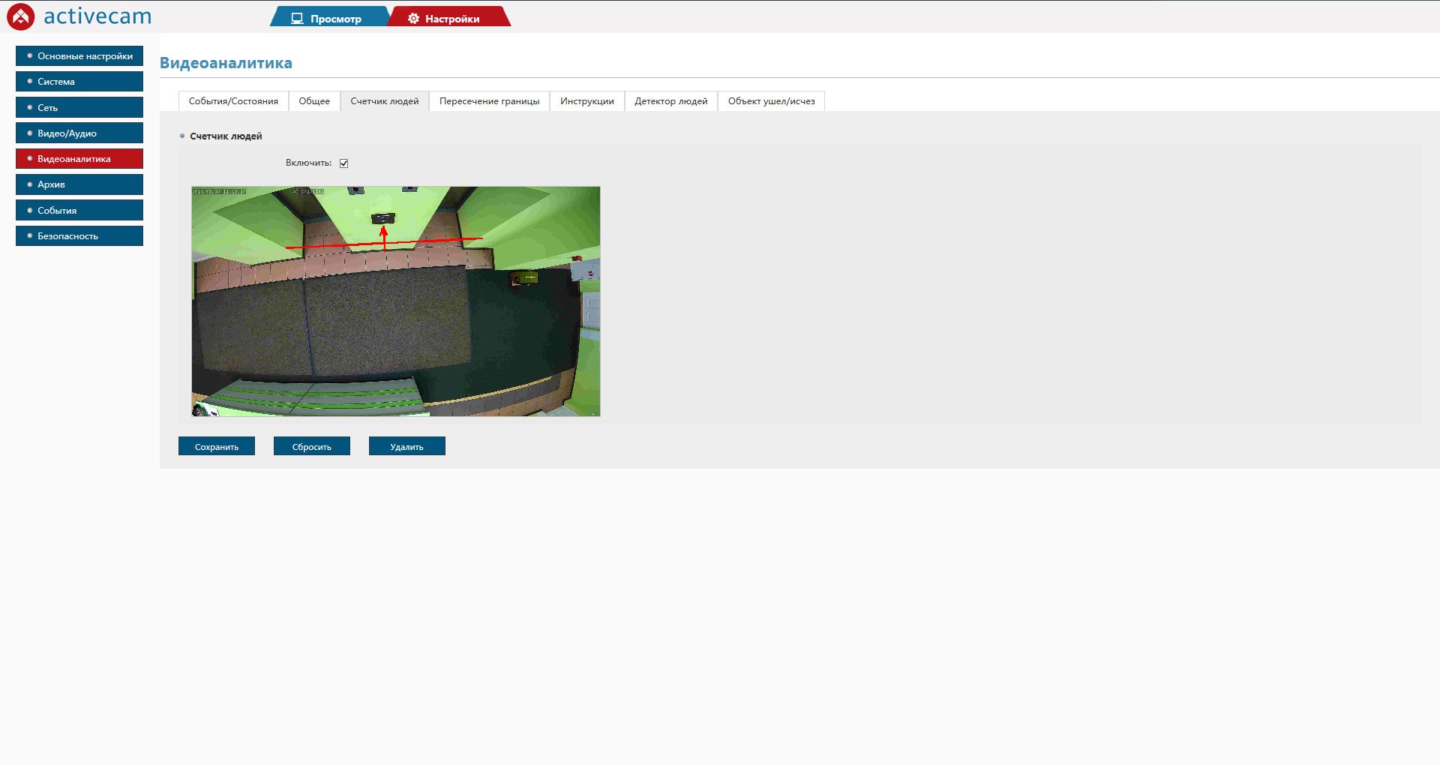The width and height of the screenshot is (1440, 765).
Task: Open Безопасность security section
Action: click(x=79, y=236)
